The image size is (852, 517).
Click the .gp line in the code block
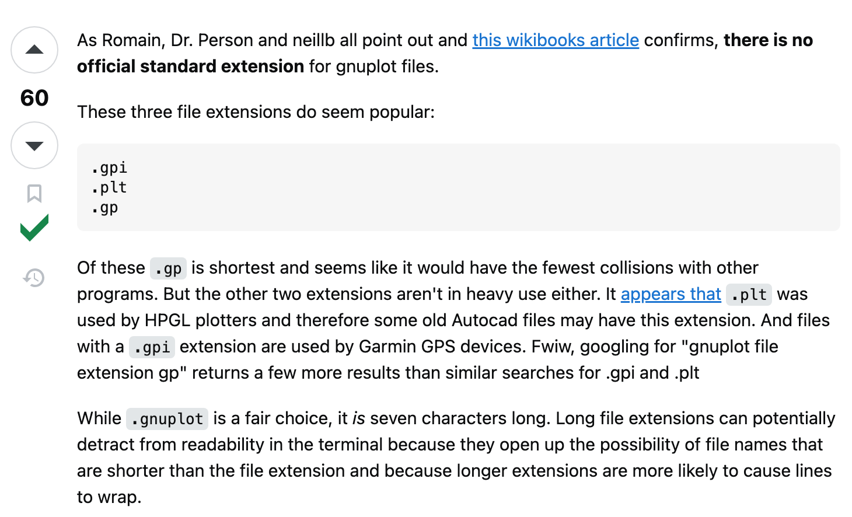click(x=105, y=208)
